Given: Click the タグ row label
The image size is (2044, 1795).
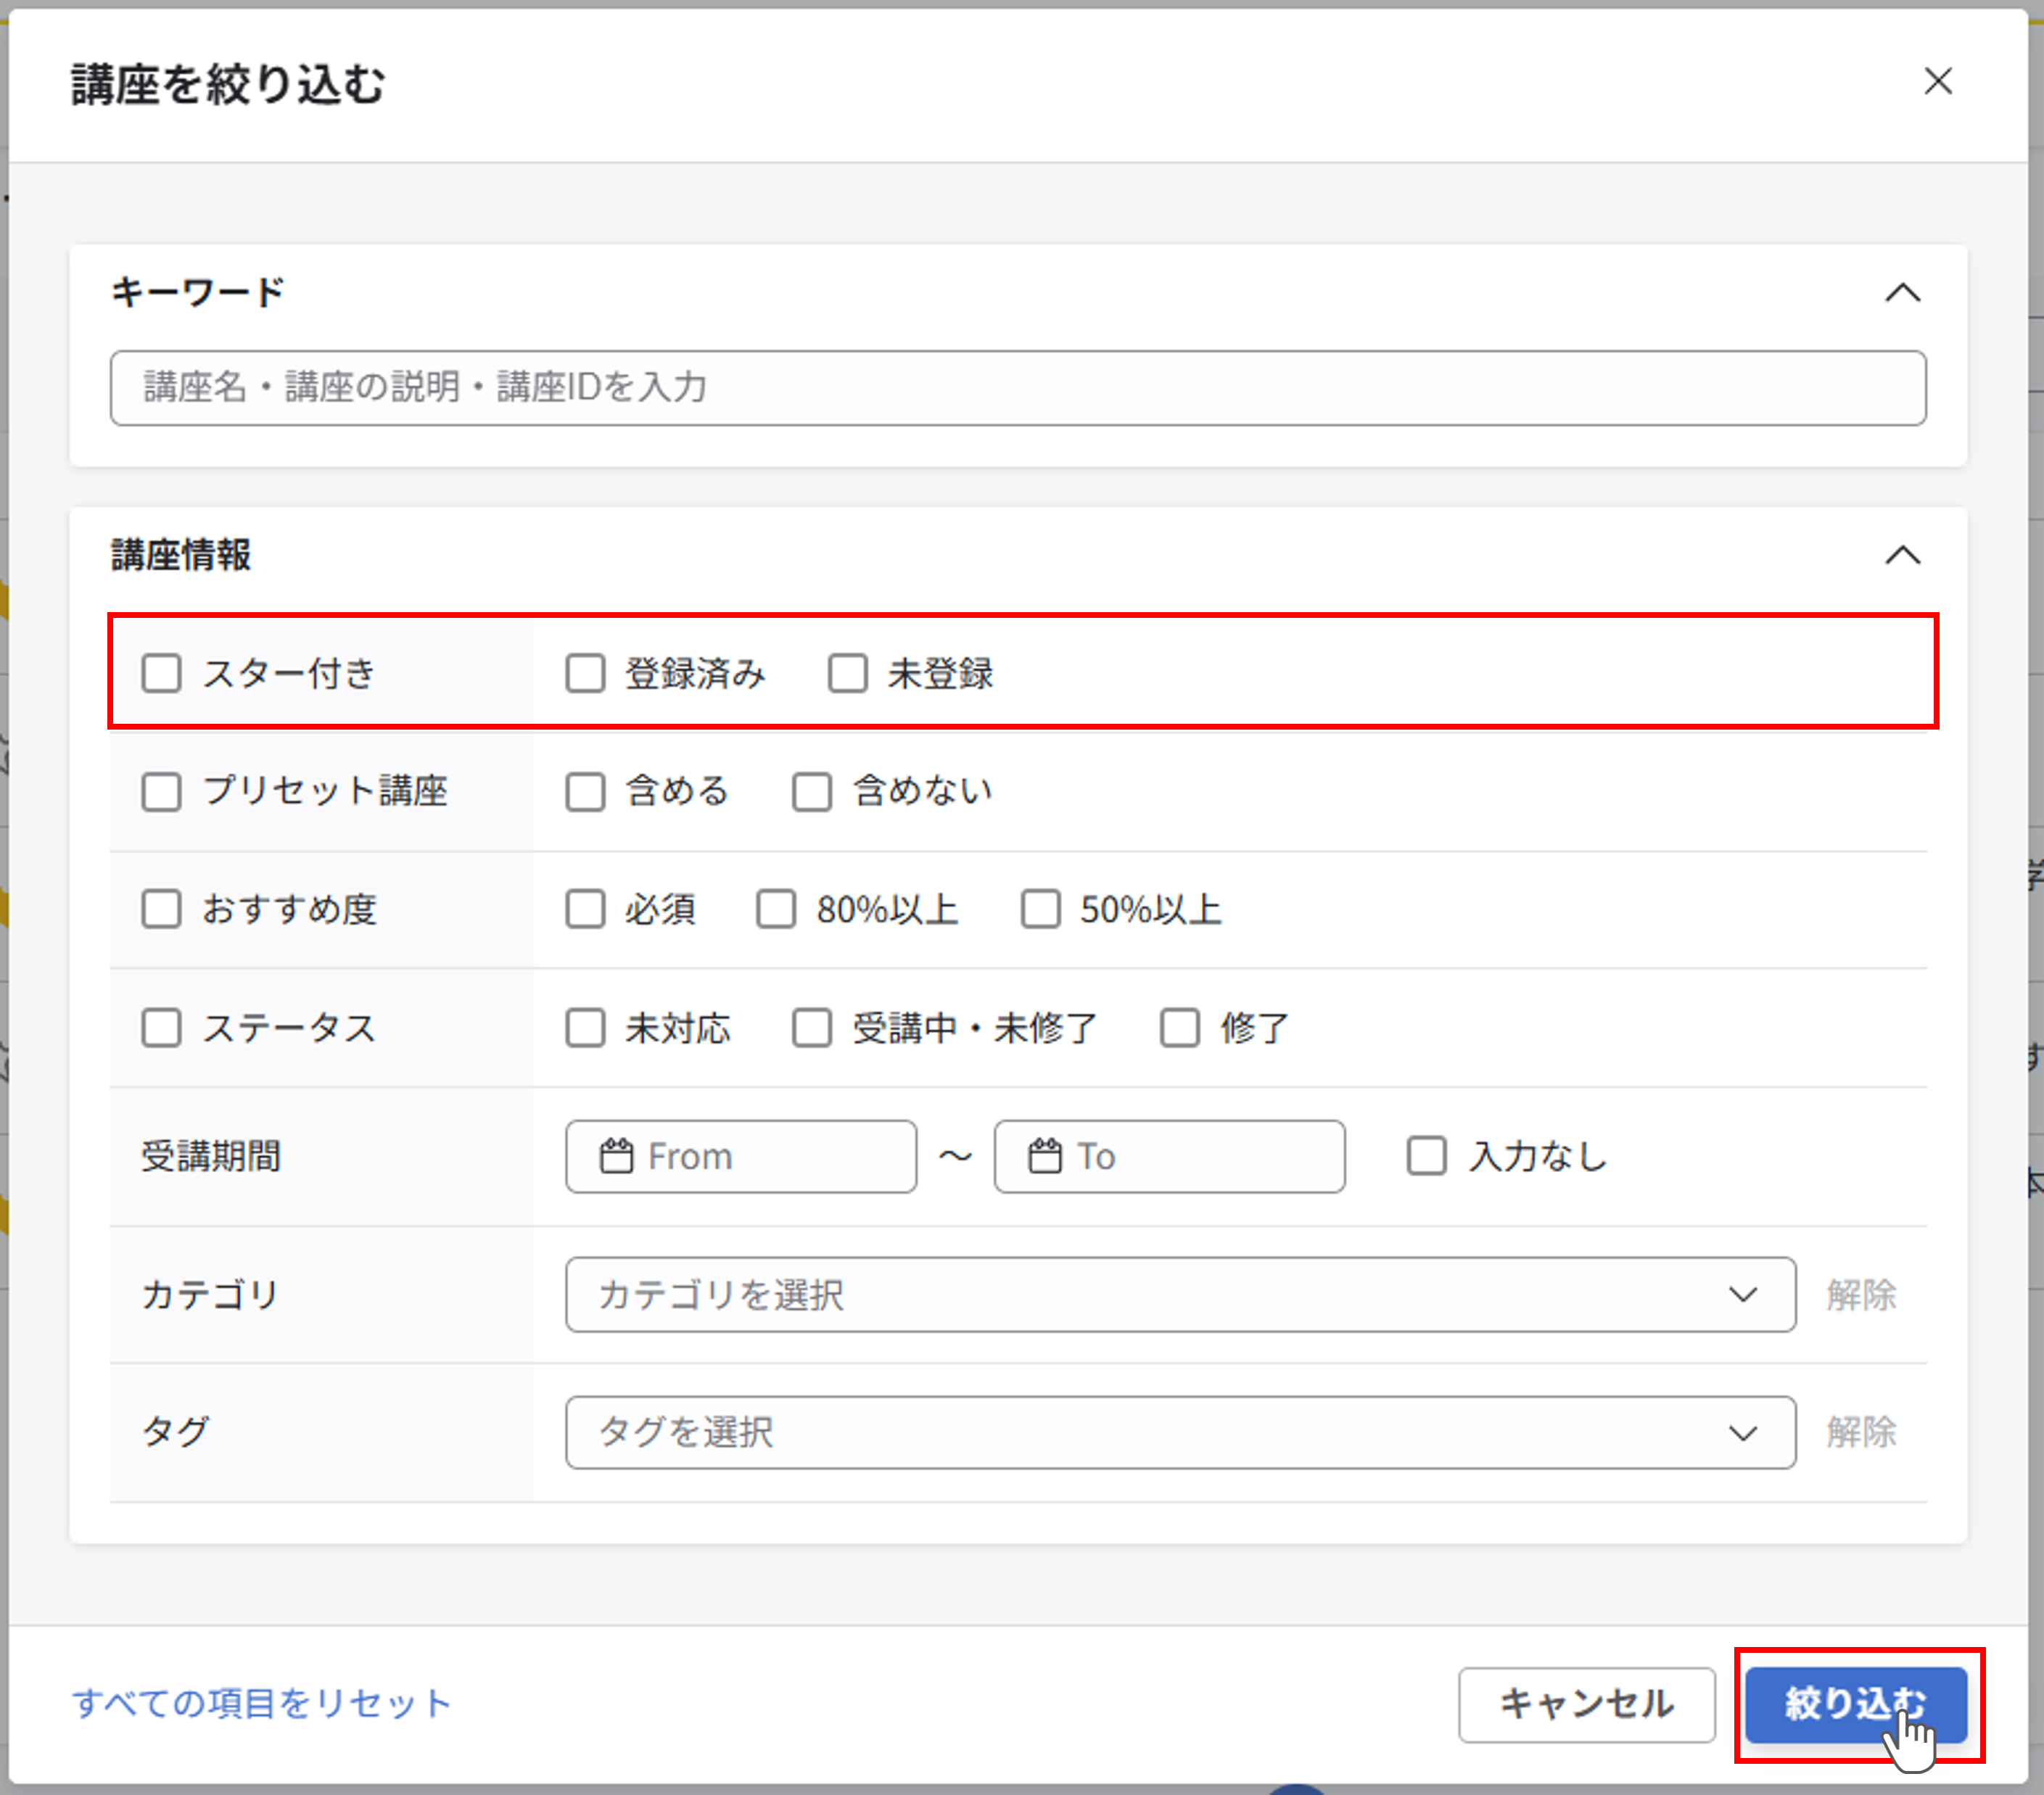Looking at the screenshot, I should pos(176,1433).
